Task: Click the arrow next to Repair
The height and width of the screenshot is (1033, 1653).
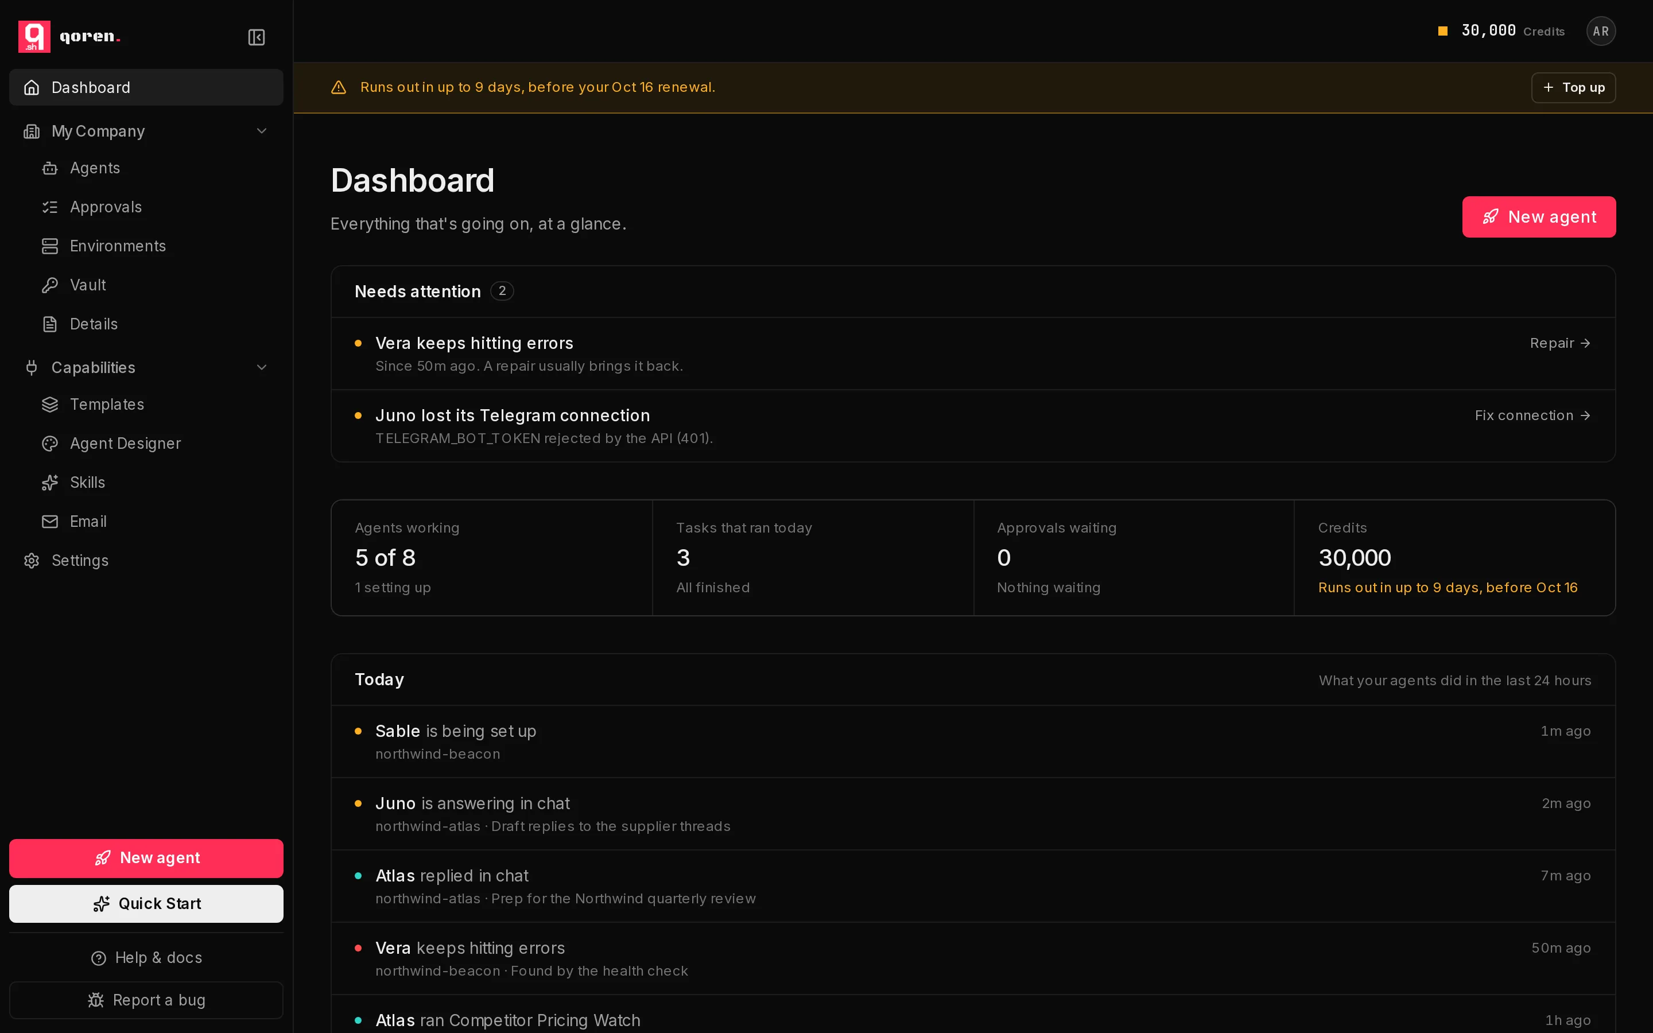Action: coord(1585,343)
